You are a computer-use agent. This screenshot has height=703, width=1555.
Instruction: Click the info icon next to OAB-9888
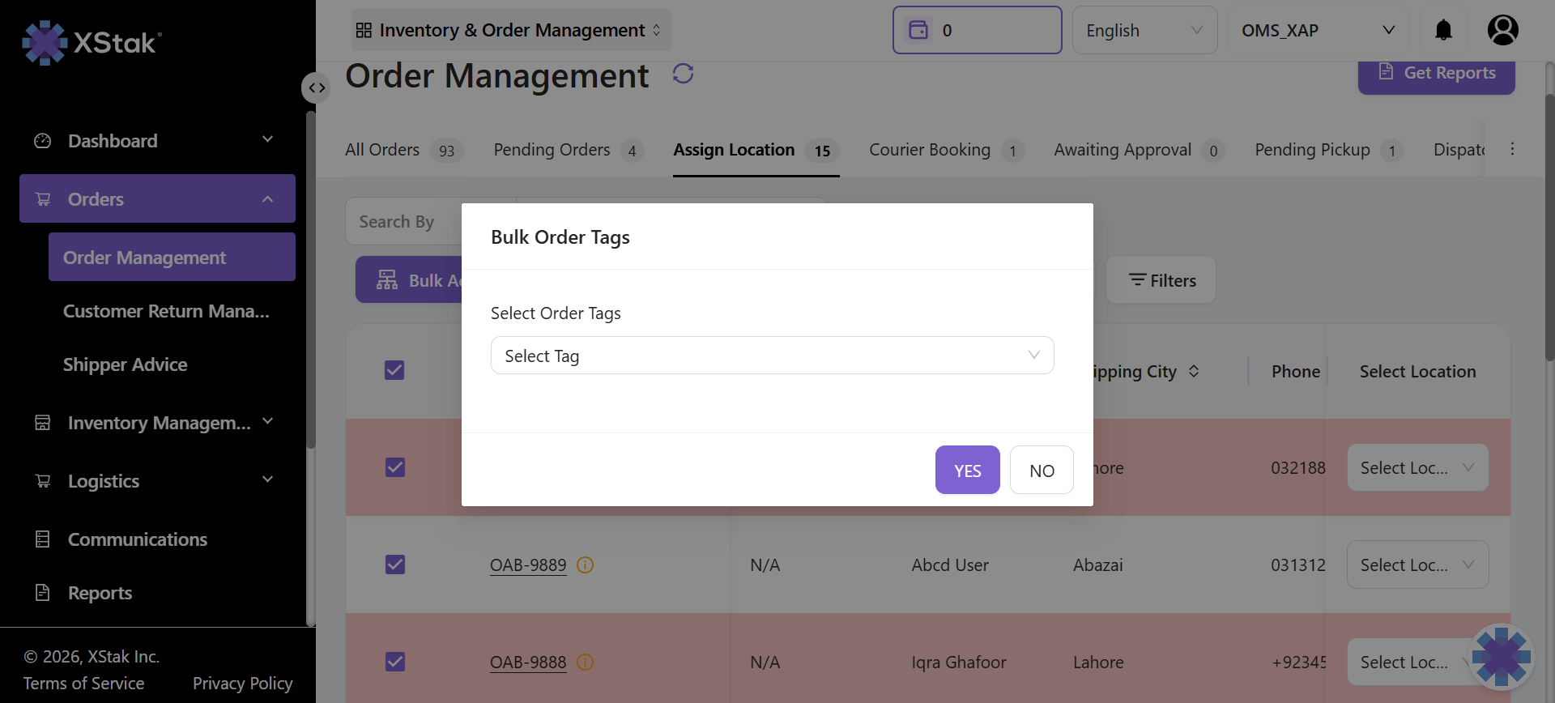(x=585, y=663)
